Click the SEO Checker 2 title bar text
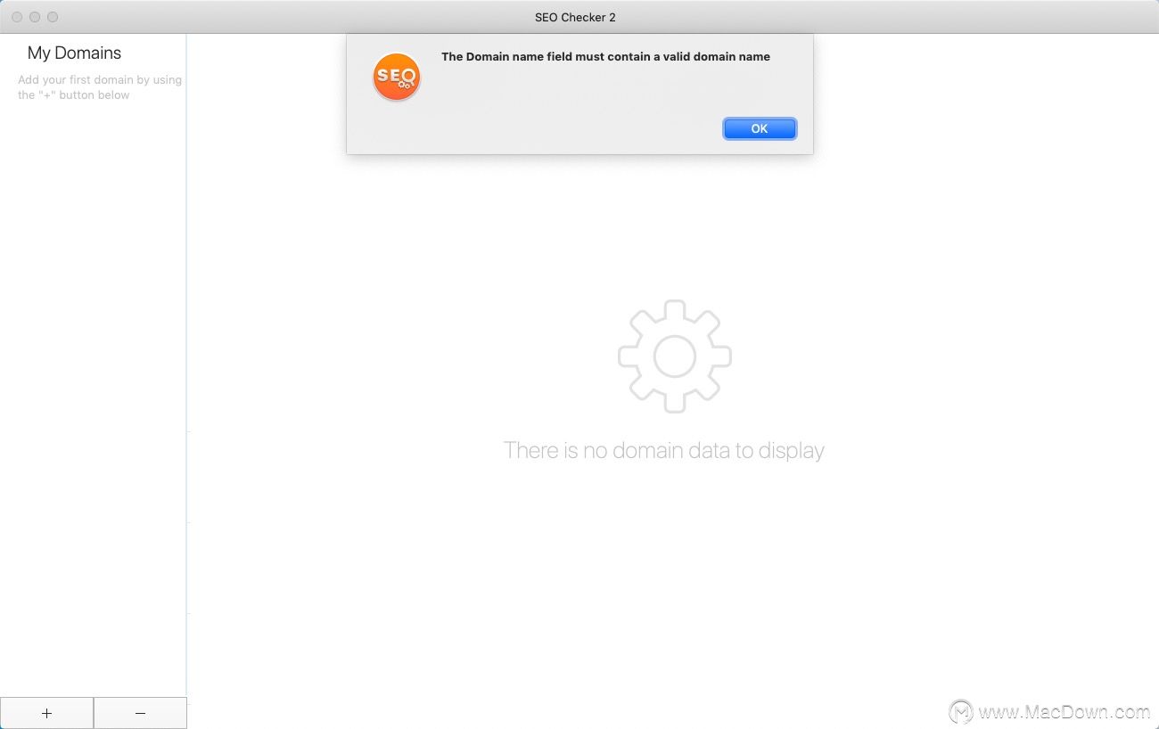Screen dimensions: 1159x729 pyautogui.click(x=575, y=17)
